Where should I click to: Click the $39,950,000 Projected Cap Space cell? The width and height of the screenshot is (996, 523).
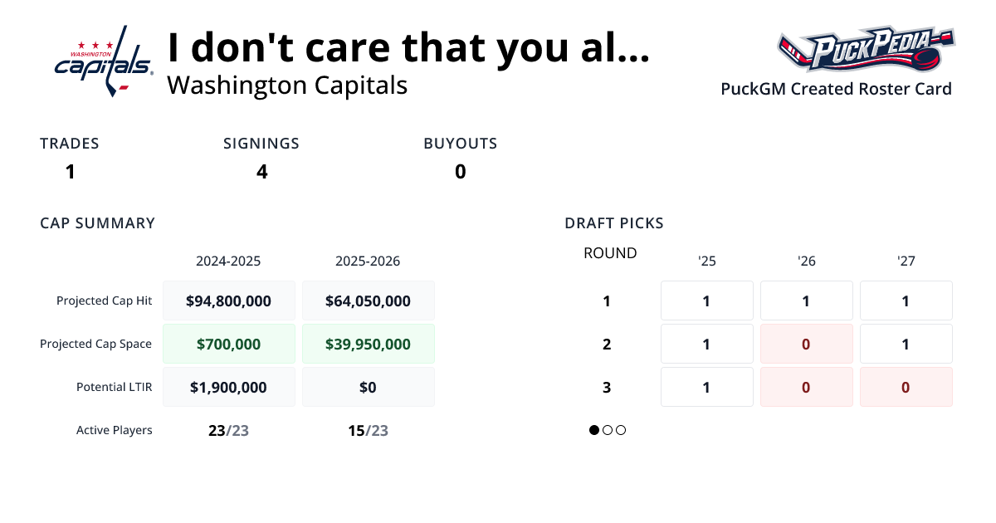tap(369, 344)
